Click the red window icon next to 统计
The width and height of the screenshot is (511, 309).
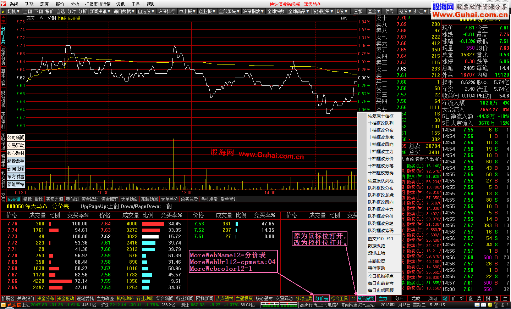click(x=354, y=18)
